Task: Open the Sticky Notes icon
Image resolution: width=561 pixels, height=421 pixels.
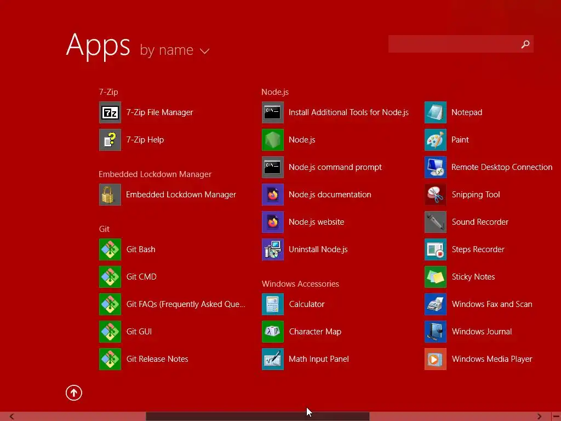Action: [436, 277]
